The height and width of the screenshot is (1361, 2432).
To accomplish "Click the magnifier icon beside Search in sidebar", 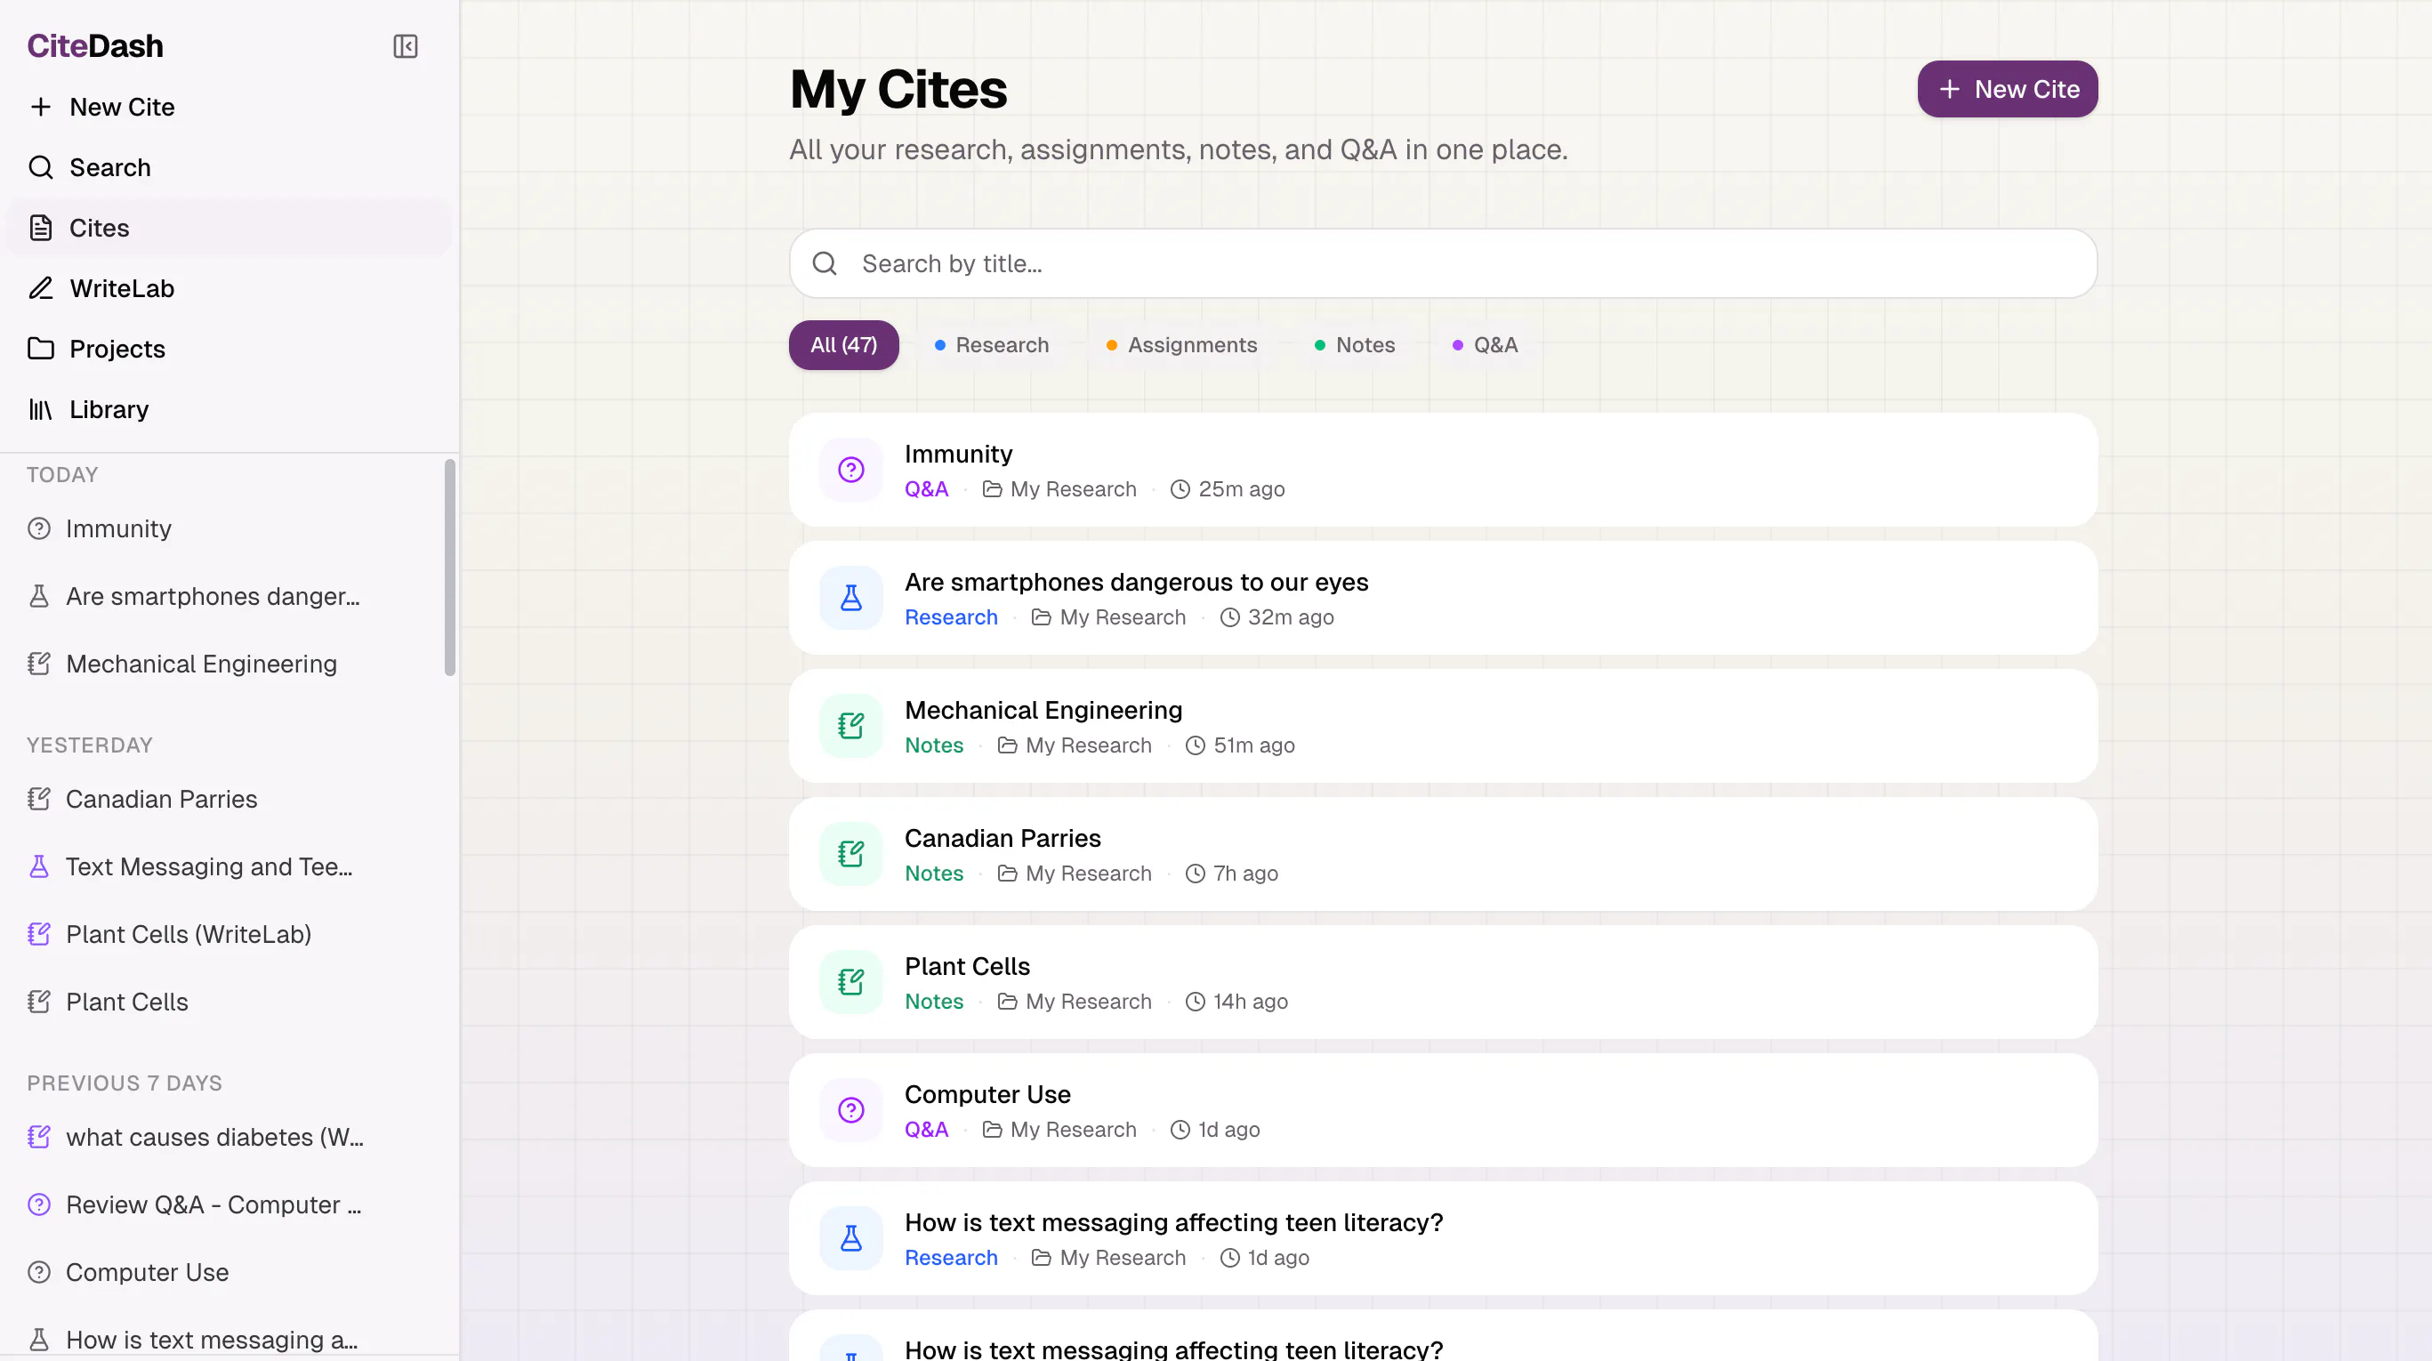I will point(41,167).
